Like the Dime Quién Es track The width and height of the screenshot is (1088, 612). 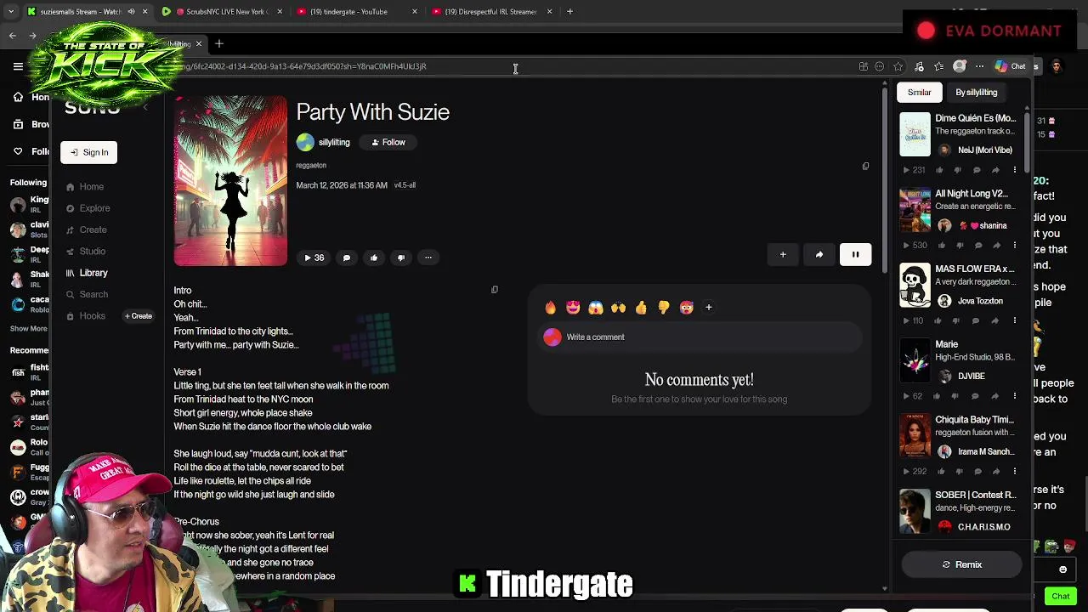939,170
